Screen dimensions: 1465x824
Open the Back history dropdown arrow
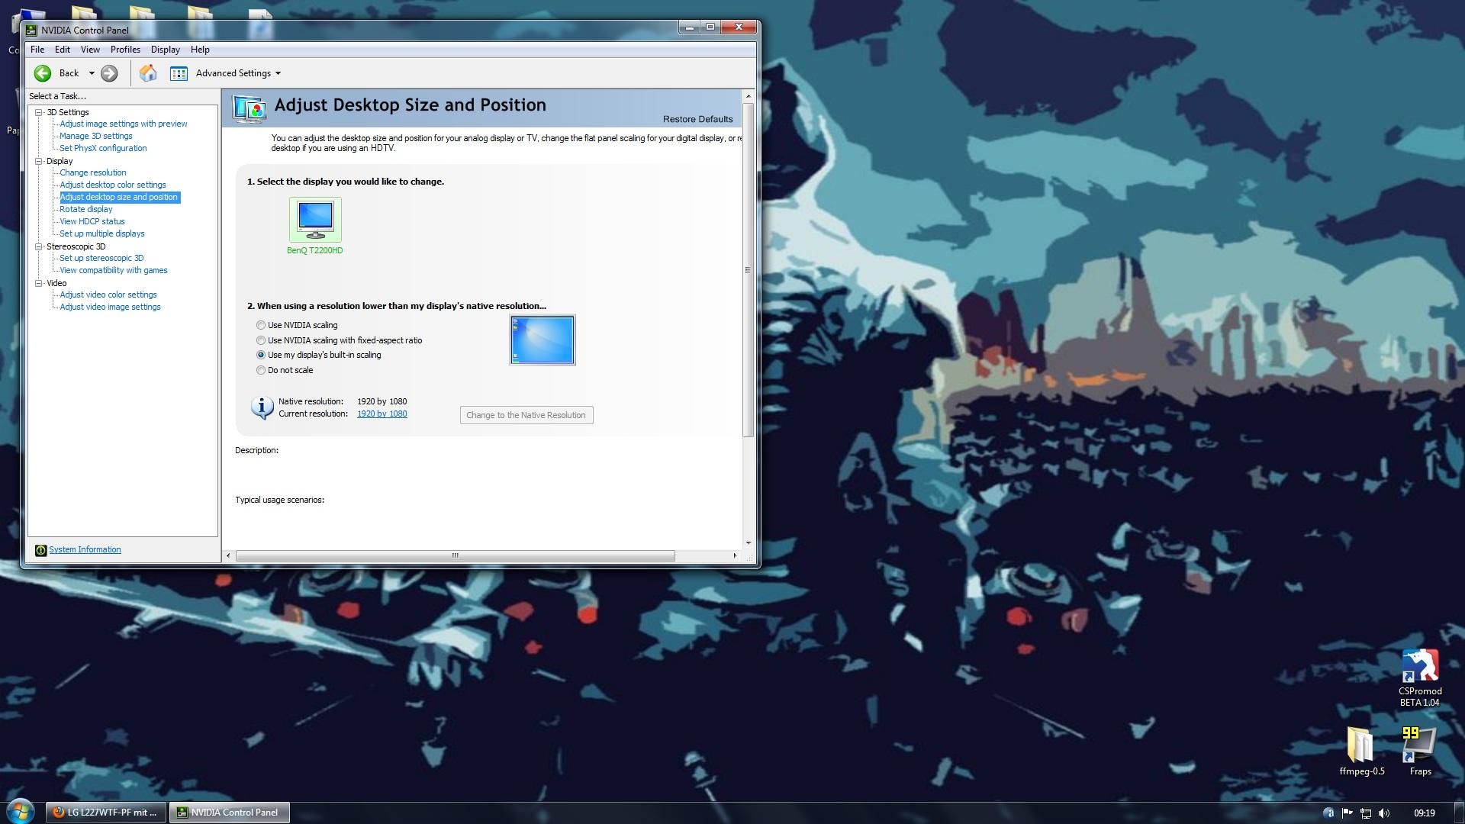point(92,73)
